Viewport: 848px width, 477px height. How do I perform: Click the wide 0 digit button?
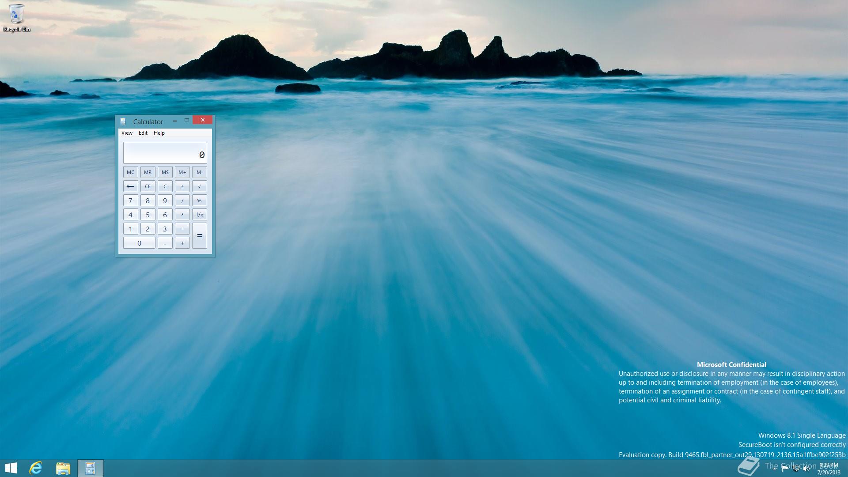click(x=139, y=243)
